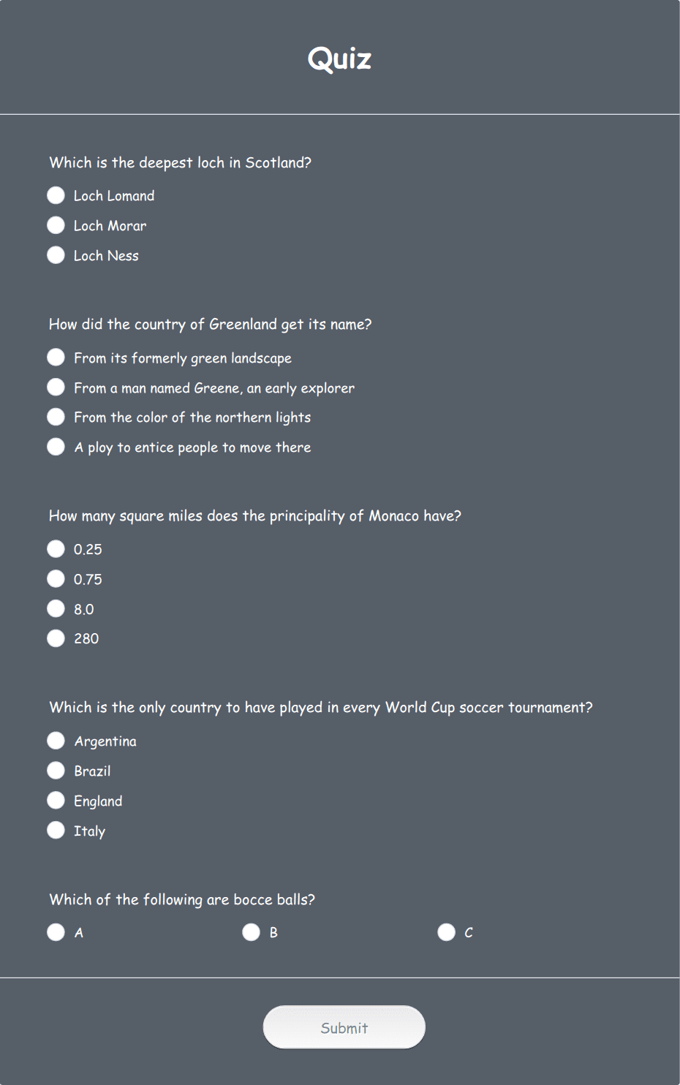Screen dimensions: 680x1085
Task: Choose 'A ploy to entice people to move there'
Action: (x=56, y=446)
